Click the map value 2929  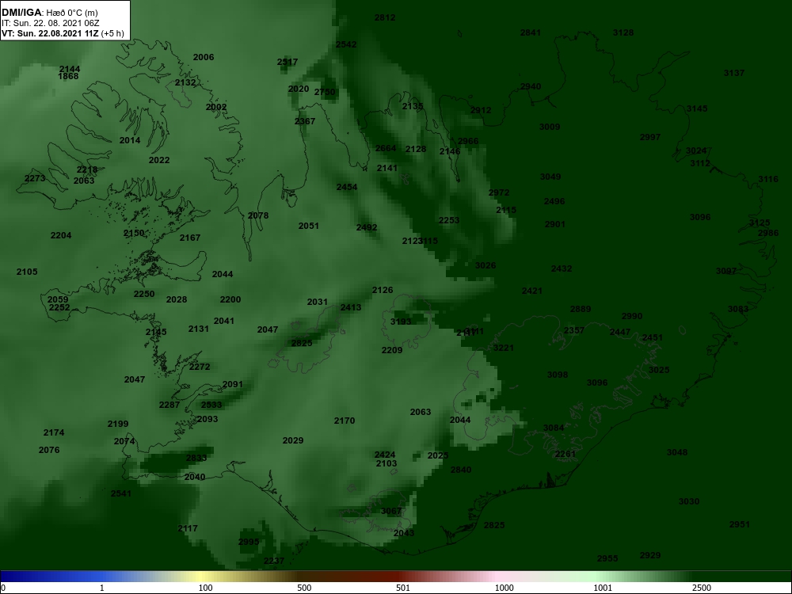tap(650, 556)
